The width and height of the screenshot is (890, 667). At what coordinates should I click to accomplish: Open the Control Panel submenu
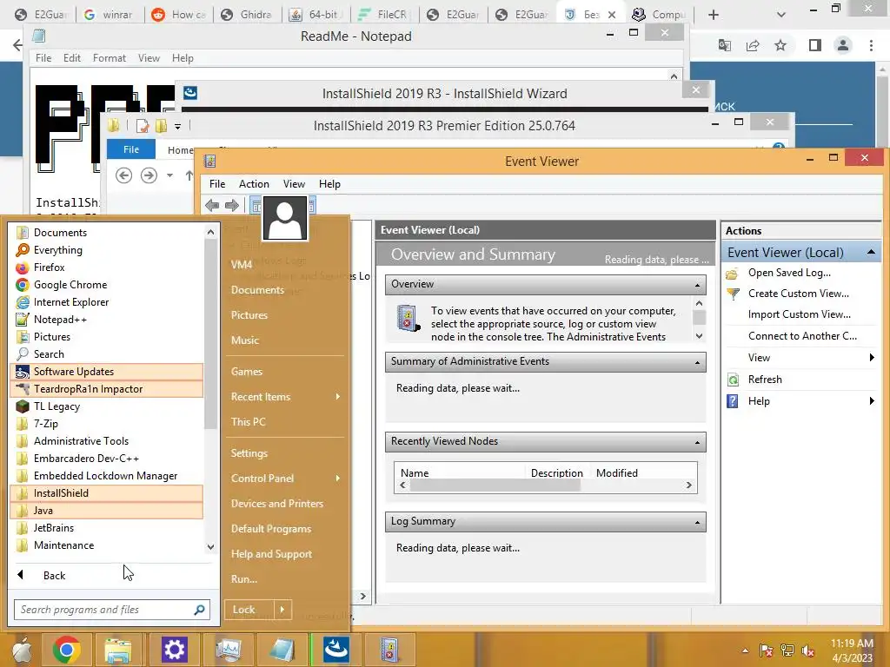pyautogui.click(x=286, y=479)
